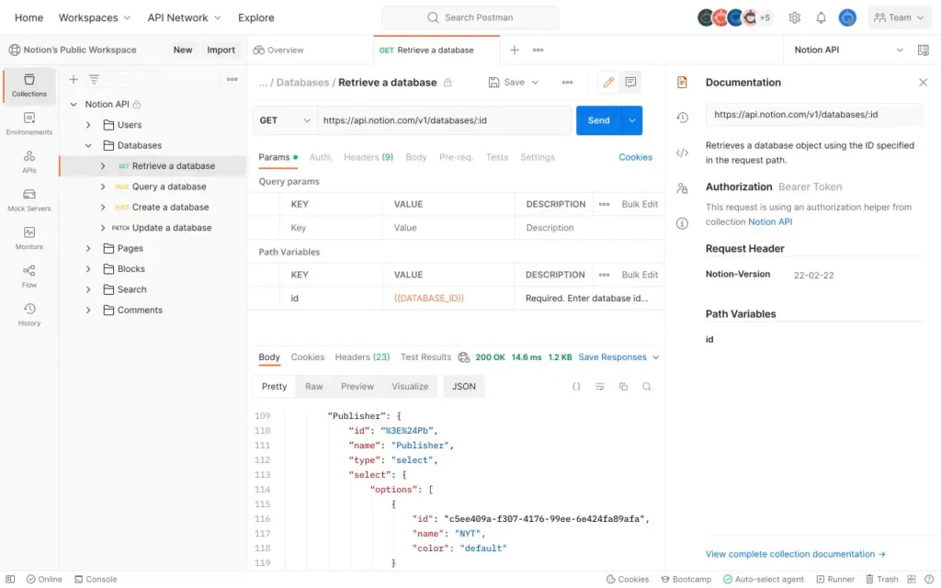The image size is (941, 588).
Task: Click the filter icon in collections panel
Action: pyautogui.click(x=95, y=79)
